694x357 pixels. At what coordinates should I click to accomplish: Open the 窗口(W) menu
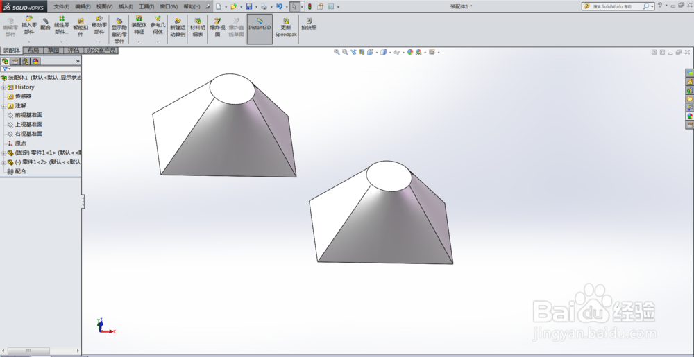169,7
